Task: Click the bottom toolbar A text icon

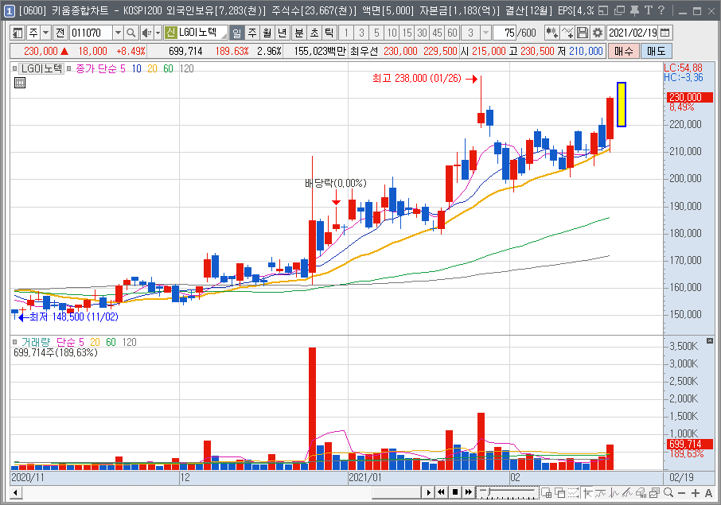Action: [708, 492]
